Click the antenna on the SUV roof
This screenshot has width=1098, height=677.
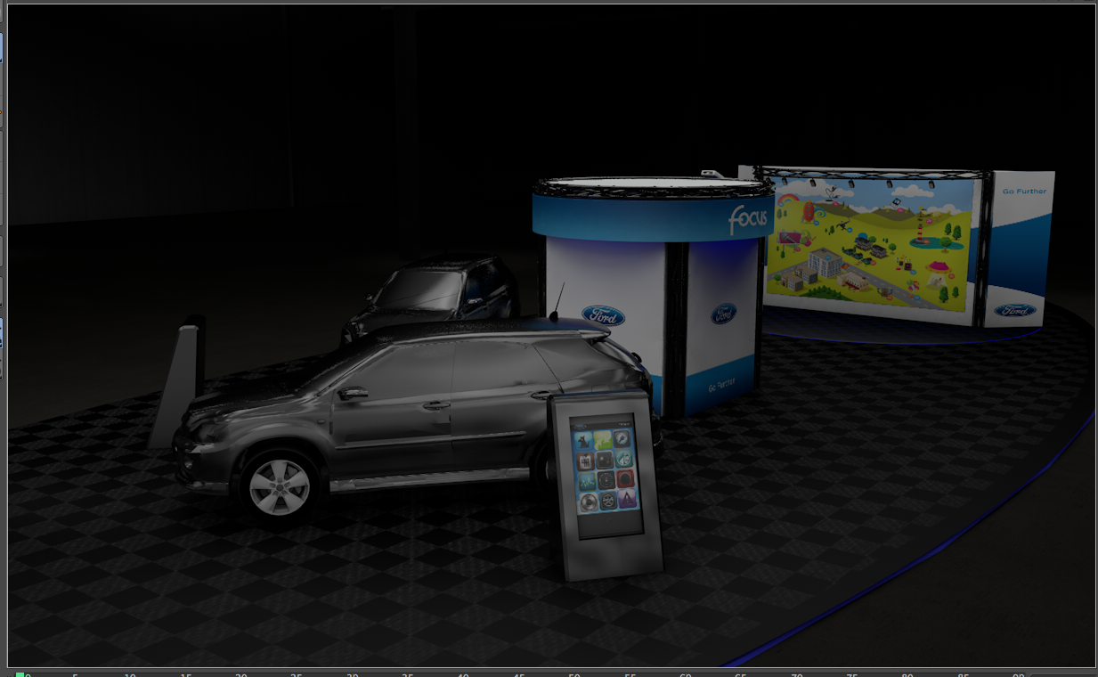coord(558,302)
